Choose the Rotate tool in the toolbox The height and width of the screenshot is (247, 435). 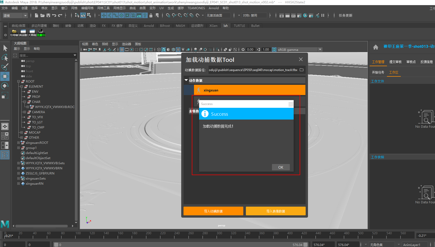[5, 86]
